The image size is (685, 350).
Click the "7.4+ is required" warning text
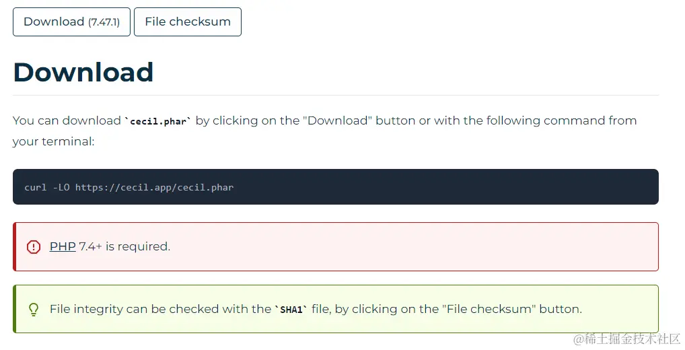point(124,246)
